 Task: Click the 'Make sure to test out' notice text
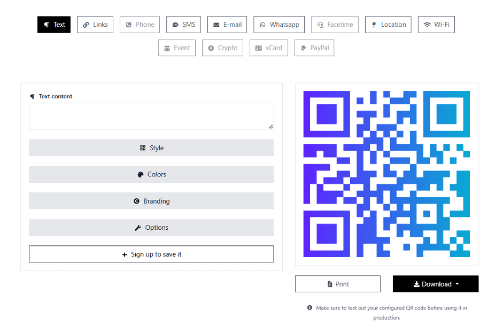[391, 313]
